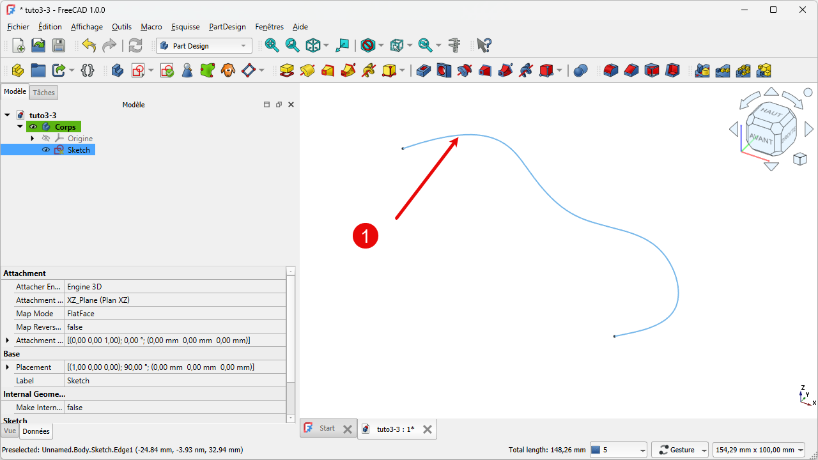Click the Measure caliper icon
Screen dimensions: 818x460
click(454, 45)
